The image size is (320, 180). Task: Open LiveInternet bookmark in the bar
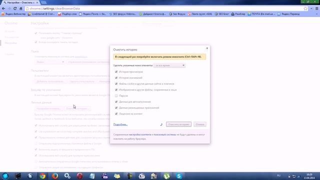click(41, 14)
